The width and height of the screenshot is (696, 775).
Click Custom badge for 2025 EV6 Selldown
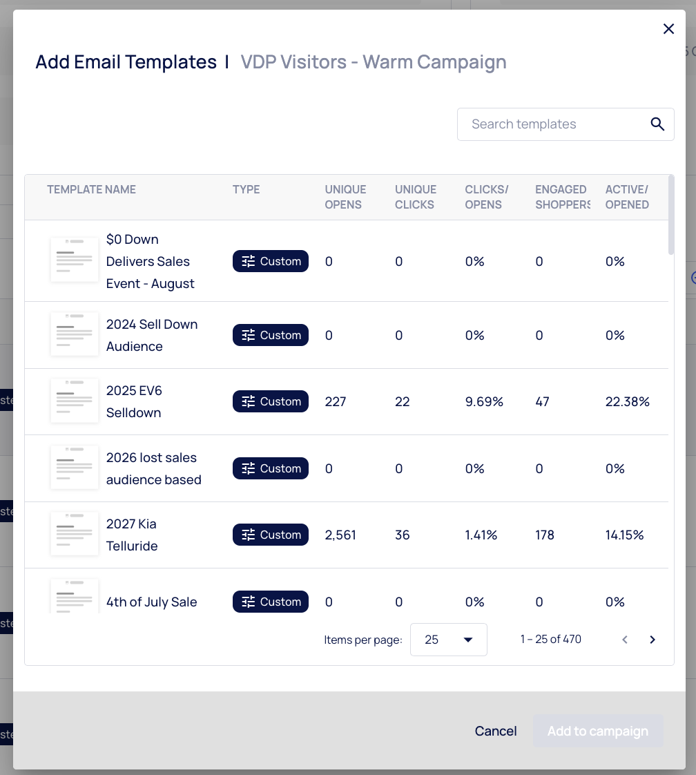coord(271,401)
